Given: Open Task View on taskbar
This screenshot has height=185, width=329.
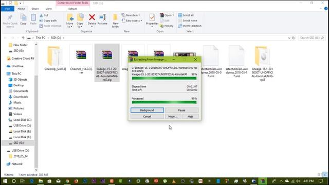Looking at the screenshot, I should (x=23, y=181).
